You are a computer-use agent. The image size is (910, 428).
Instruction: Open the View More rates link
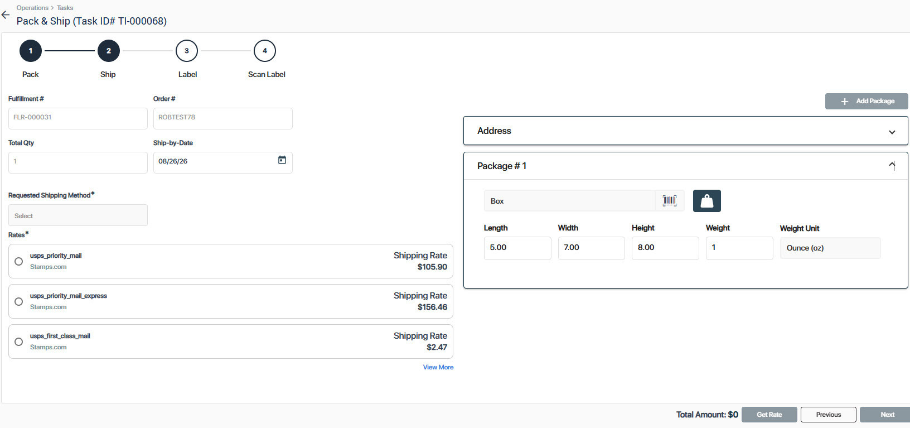click(438, 367)
